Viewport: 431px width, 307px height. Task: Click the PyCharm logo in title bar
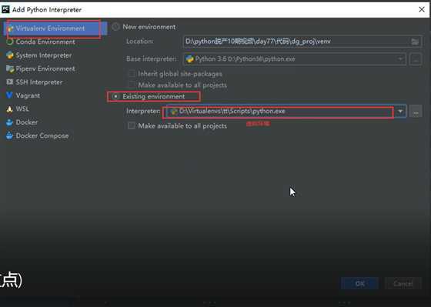coord(5,10)
